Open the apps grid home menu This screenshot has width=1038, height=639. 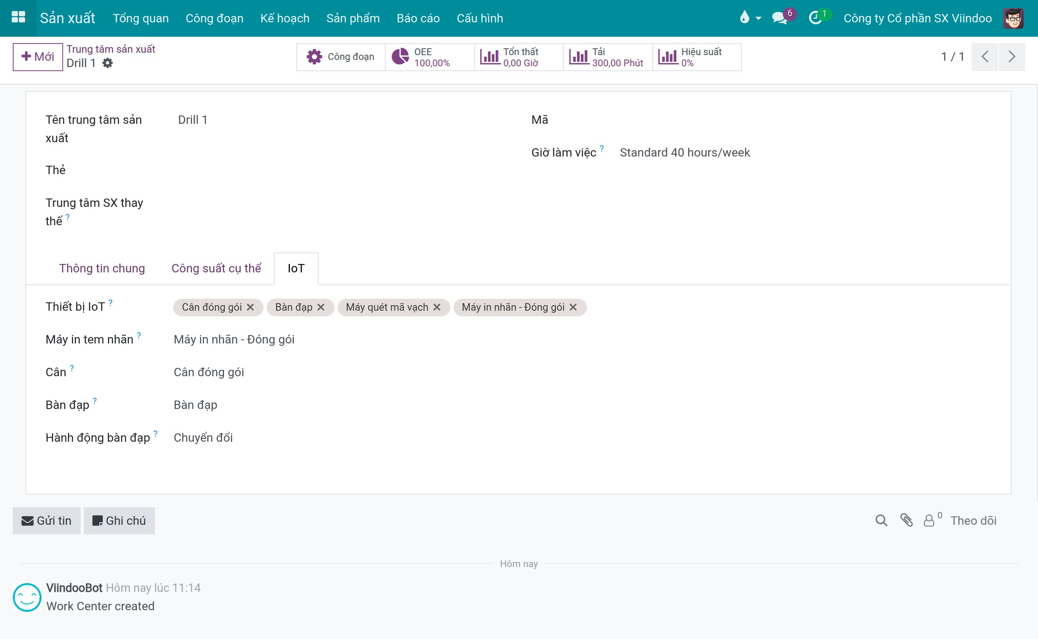(x=18, y=17)
